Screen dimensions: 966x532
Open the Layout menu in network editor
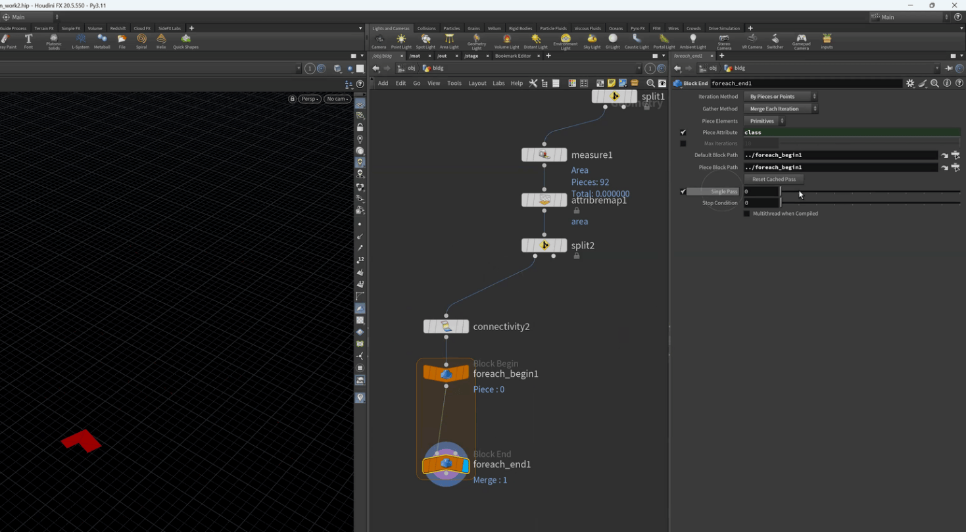pyautogui.click(x=477, y=84)
